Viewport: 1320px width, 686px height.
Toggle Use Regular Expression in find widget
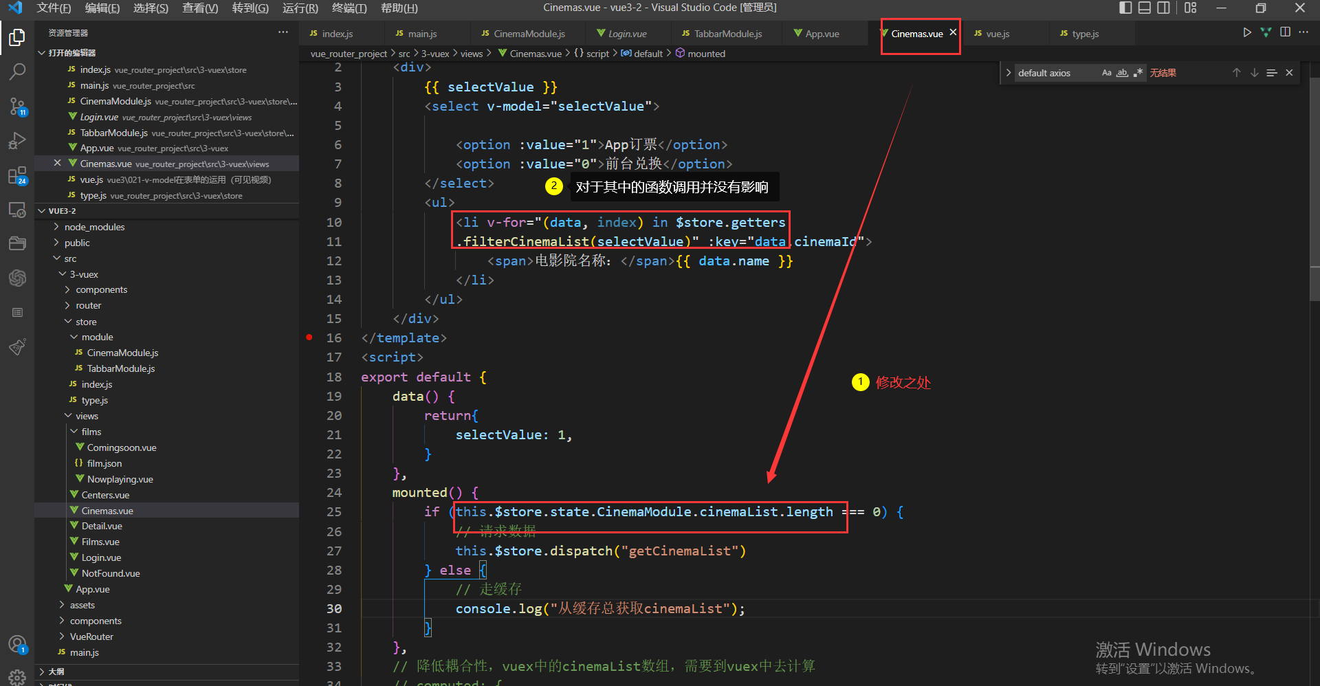[x=1138, y=73]
